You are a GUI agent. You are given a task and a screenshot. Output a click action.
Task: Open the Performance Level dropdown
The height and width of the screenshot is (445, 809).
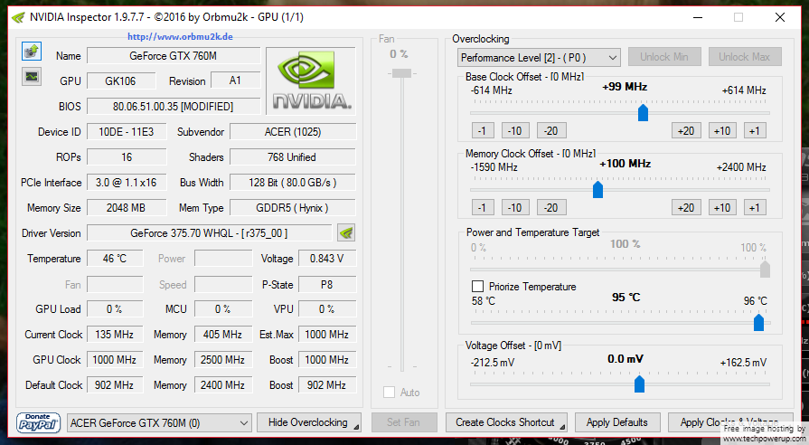click(539, 57)
